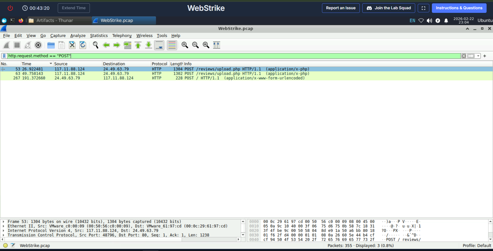Jump to the first packet icon
Screen dimensions: 493x251
pos(138,45)
